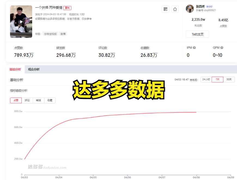Click the 非带货视频 tag

tap(50, 34)
